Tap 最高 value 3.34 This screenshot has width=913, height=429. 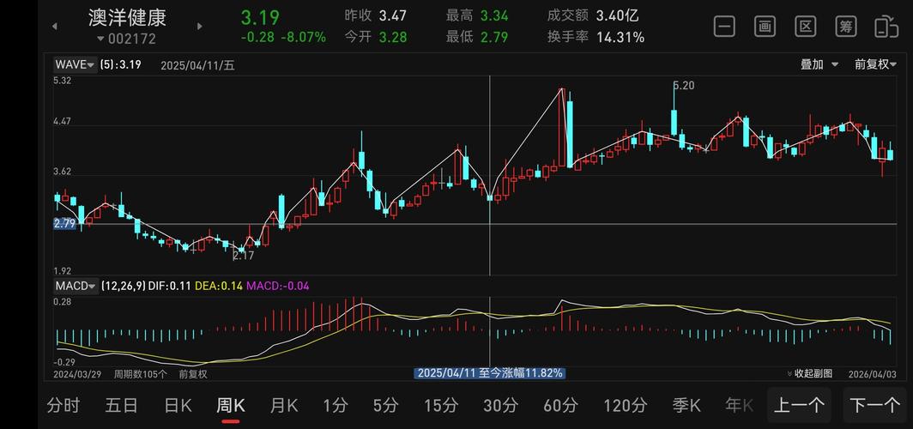pos(494,15)
